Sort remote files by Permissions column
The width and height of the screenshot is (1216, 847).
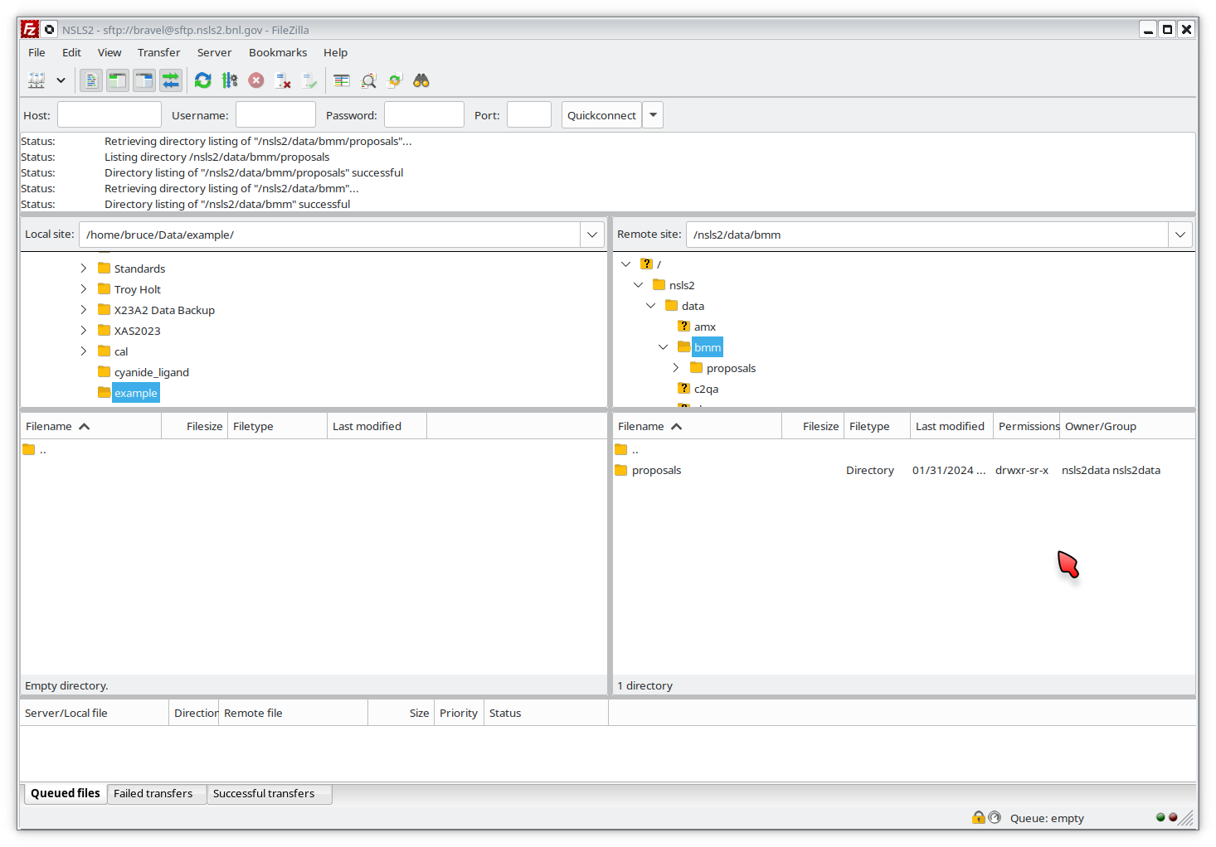[x=1027, y=426]
